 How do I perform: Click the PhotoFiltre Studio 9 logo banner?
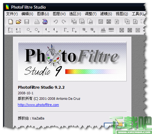tap(72, 61)
